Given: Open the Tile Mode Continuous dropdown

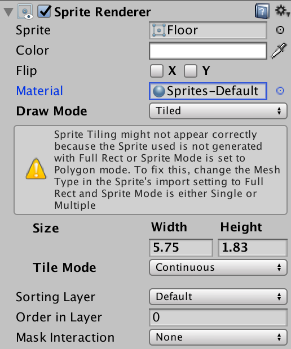Looking at the screenshot, I should [218, 267].
